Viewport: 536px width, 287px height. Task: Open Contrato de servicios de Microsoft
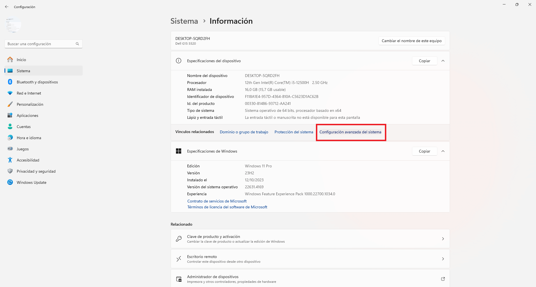(217, 201)
